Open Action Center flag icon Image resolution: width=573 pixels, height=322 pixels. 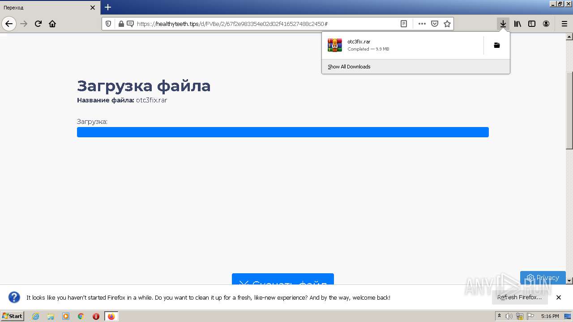tap(531, 316)
